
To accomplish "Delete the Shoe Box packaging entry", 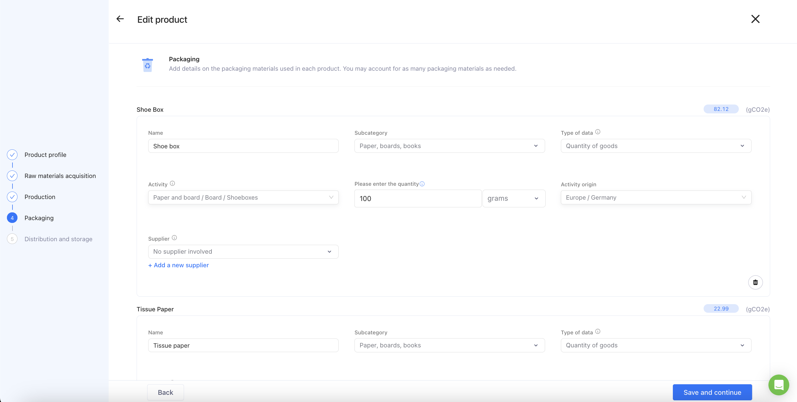I will [x=755, y=282].
